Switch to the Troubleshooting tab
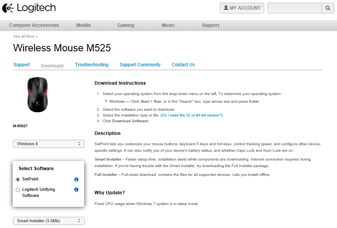 tap(92, 65)
